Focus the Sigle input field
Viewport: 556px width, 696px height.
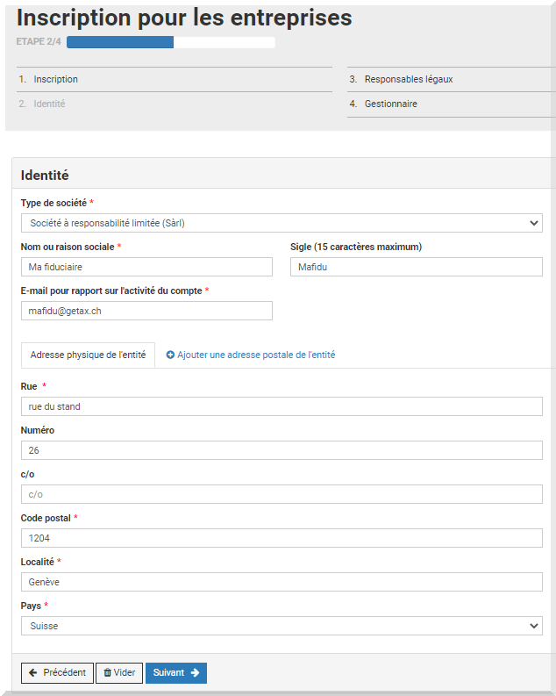(x=417, y=267)
